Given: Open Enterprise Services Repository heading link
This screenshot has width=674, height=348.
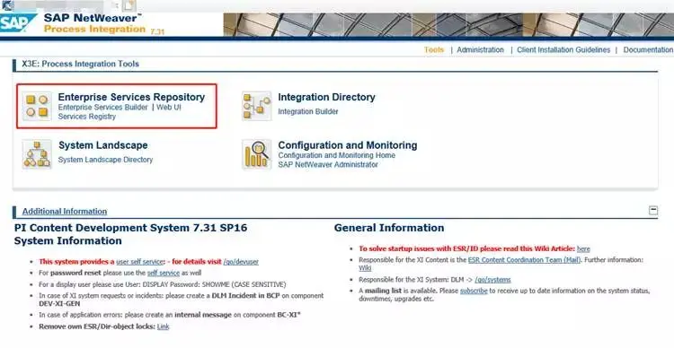Looking at the screenshot, I should pos(131,97).
